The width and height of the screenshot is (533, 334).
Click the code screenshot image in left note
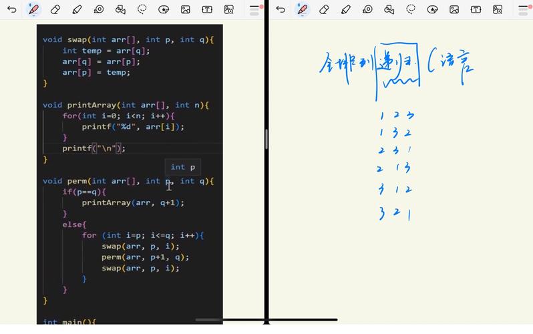pos(130,174)
